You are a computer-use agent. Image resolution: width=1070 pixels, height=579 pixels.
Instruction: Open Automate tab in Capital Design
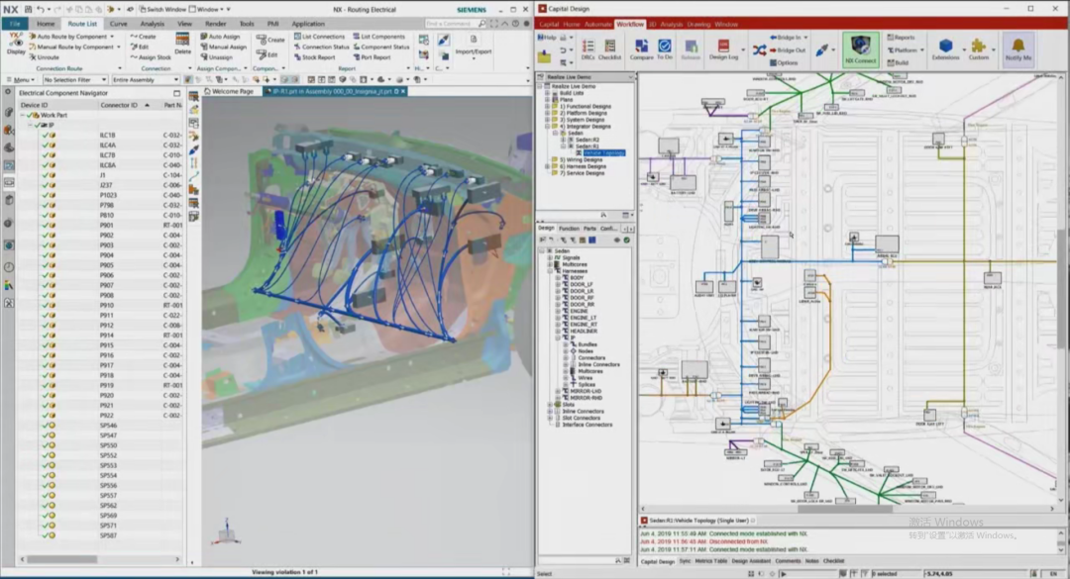(x=597, y=24)
